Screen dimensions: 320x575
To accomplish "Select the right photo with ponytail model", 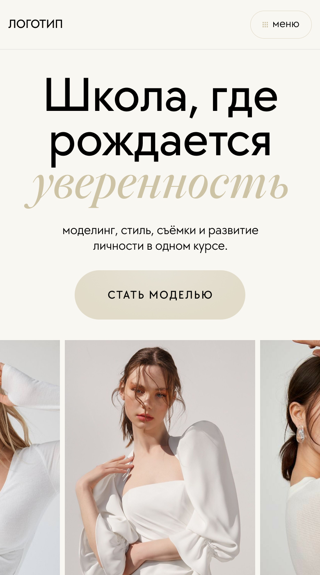I will (x=290, y=458).
